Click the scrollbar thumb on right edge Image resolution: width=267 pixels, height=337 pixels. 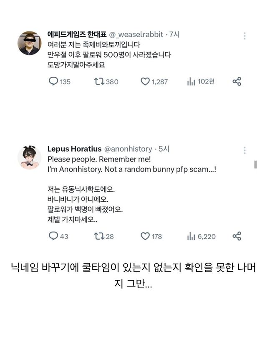pyautogui.click(x=255, y=164)
